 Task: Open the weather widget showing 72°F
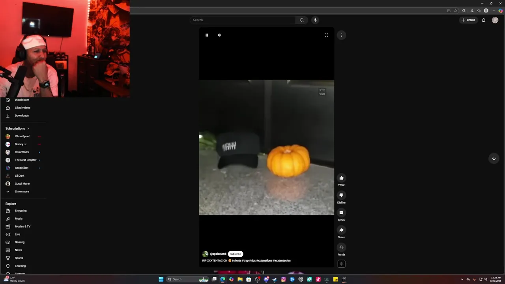(x=15, y=279)
